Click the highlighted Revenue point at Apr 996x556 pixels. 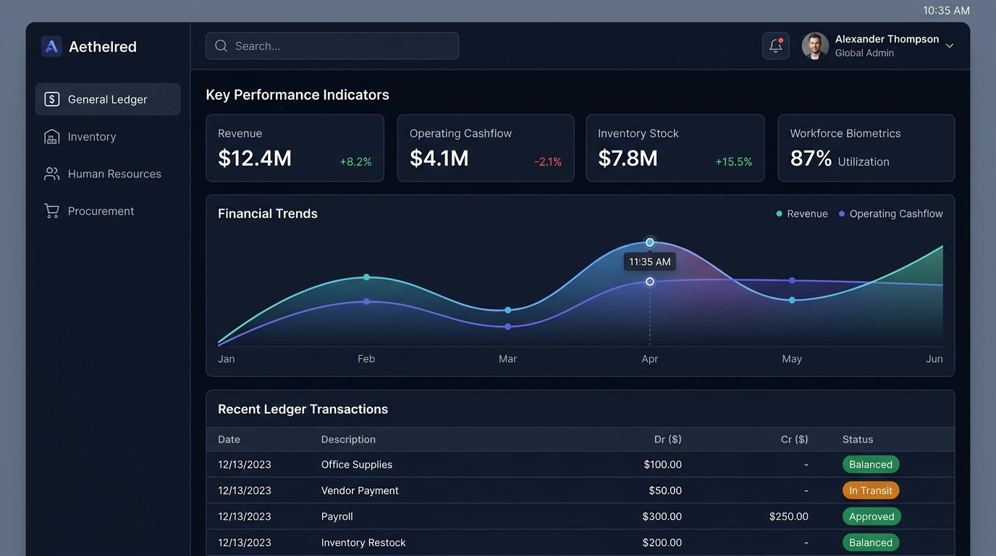coord(650,243)
